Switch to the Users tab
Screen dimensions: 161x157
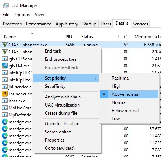coord(106,24)
